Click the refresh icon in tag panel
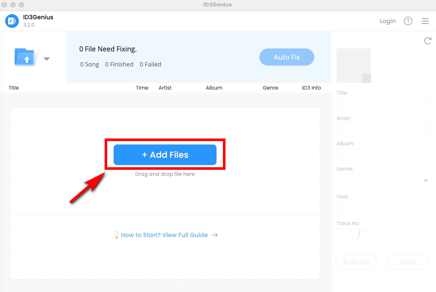This screenshot has height=292, width=436. click(x=428, y=41)
